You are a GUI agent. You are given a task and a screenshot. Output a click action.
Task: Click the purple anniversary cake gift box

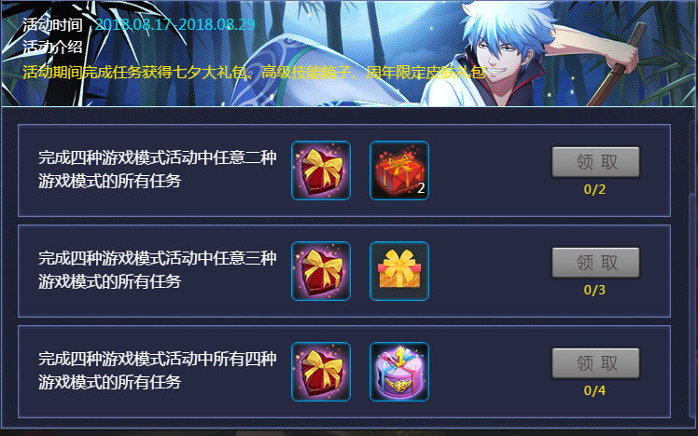(399, 372)
